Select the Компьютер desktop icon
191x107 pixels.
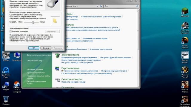17,57
